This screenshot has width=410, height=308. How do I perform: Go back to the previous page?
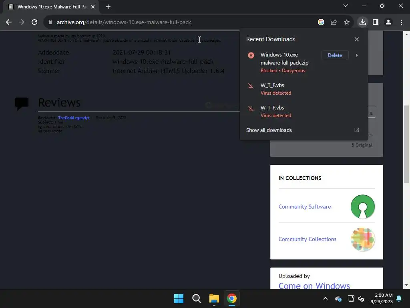tap(9, 22)
